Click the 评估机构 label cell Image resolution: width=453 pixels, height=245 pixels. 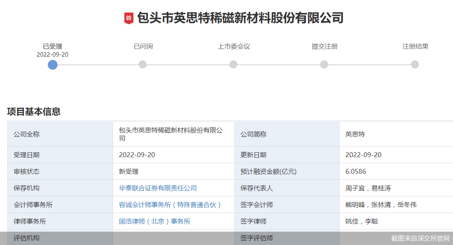tap(60, 237)
